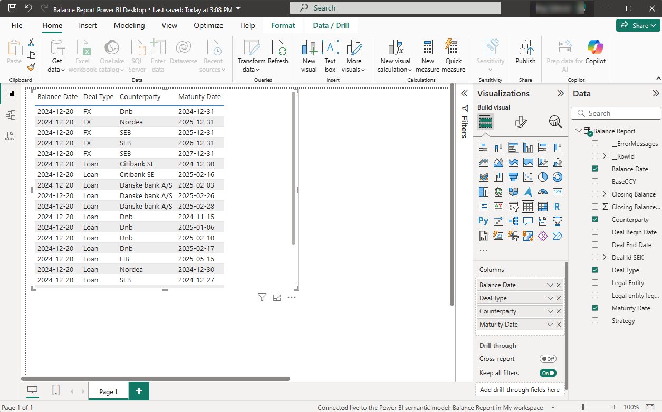Choose the Python visual icon
This screenshot has height=412, width=662.
point(483,221)
